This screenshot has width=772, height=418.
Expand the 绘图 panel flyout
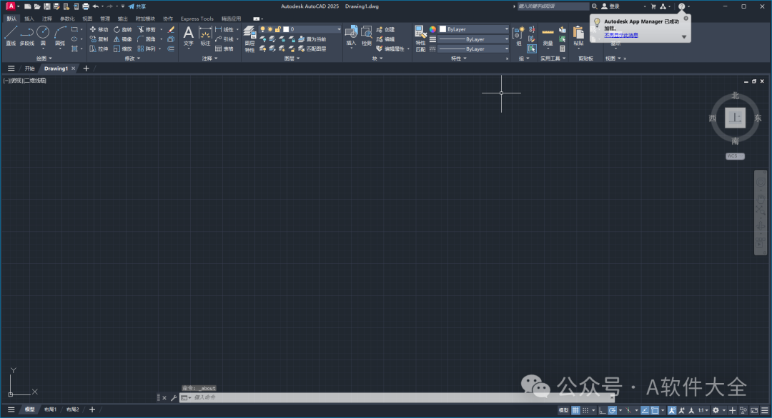tap(44, 58)
